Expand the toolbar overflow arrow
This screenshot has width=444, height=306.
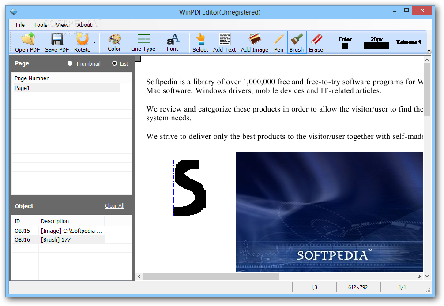429,52
